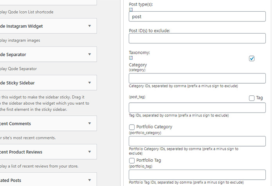Focus the Portfolio Category IDs field

(x=197, y=141)
